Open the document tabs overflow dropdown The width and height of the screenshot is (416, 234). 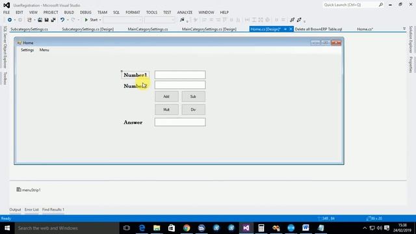coord(404,29)
